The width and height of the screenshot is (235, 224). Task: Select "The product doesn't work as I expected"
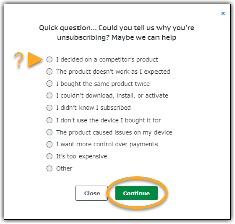(49, 71)
